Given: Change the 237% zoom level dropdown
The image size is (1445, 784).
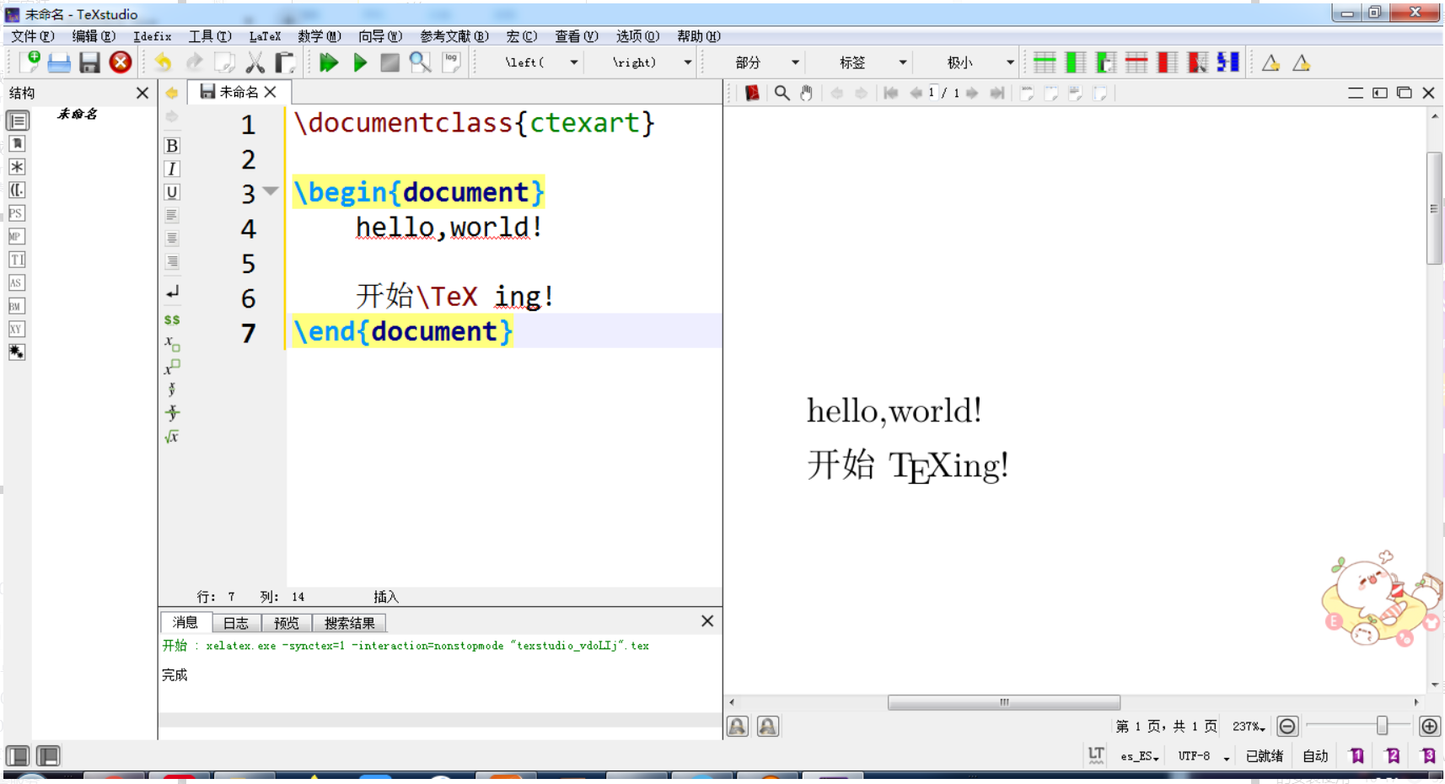Looking at the screenshot, I should [x=1249, y=727].
